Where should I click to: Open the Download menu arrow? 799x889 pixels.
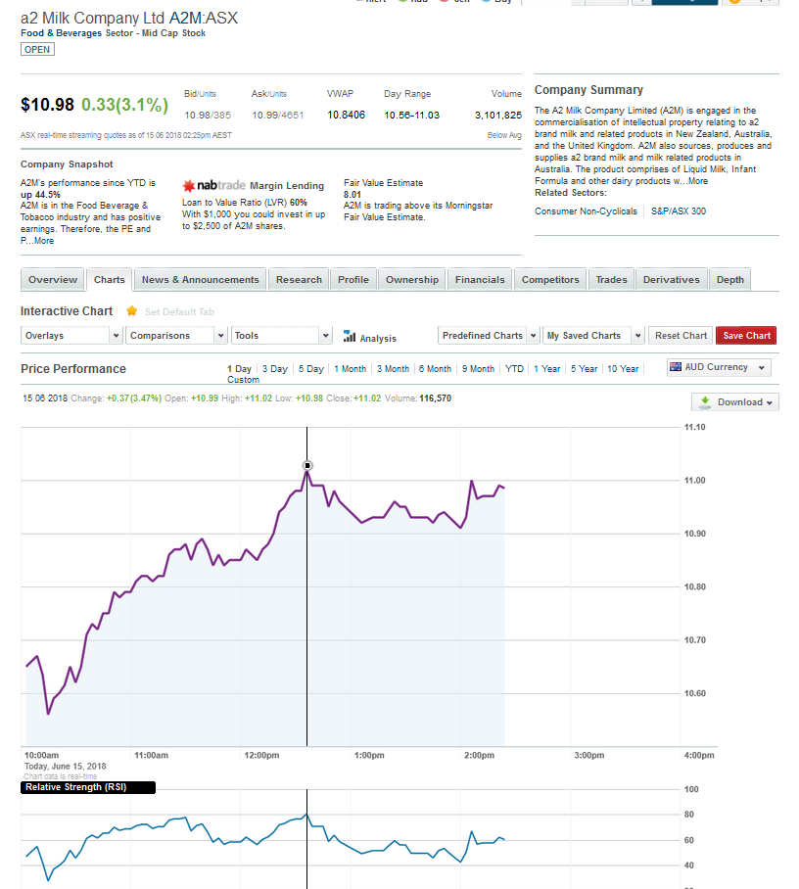click(770, 402)
